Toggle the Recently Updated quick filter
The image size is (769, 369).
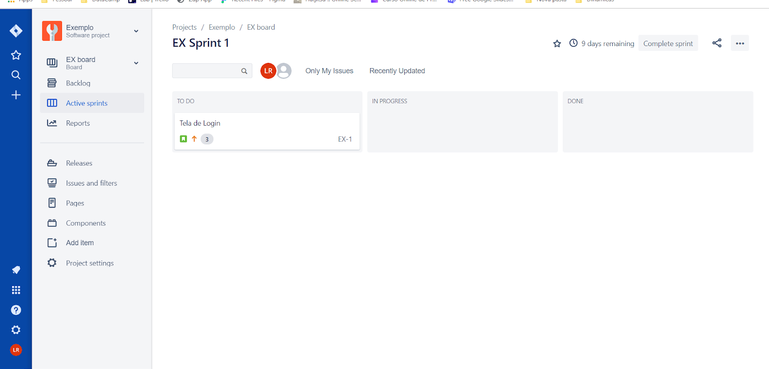pos(397,71)
